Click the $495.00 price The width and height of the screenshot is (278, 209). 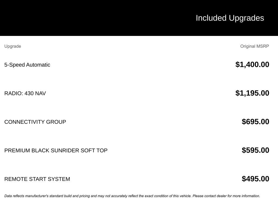pyautogui.click(x=255, y=179)
